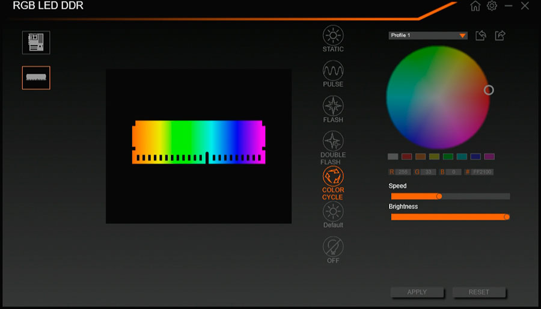Select the motherboard device thumbnail
This screenshot has width=541, height=309.
tap(36, 43)
